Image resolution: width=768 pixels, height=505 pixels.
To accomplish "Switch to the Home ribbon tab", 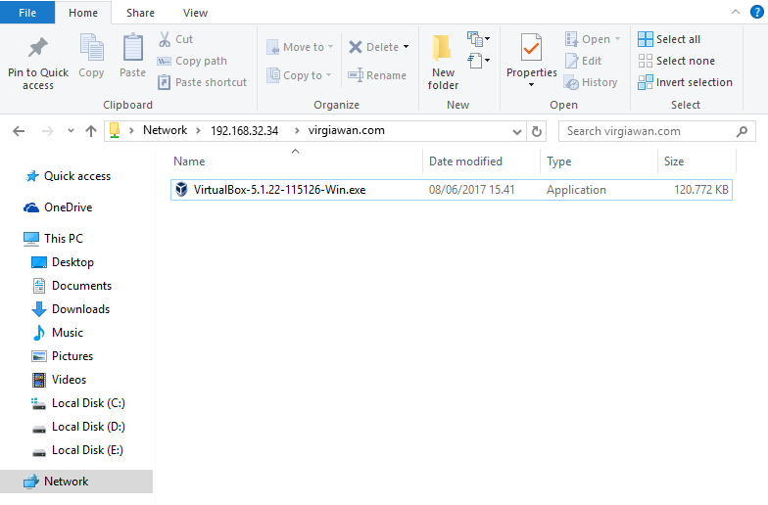I will click(x=83, y=13).
